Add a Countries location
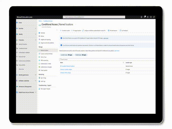 click(x=65, y=31)
